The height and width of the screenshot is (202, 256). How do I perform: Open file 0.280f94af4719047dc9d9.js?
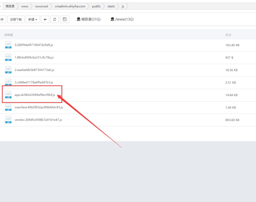34,45
